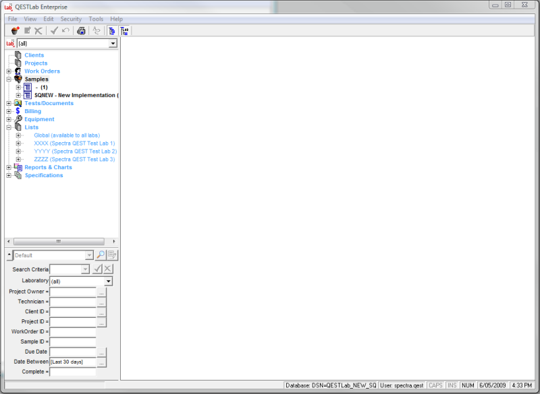540x394 pixels.
Task: Select the SQNEW - New Implementation sample
Action: 74,95
